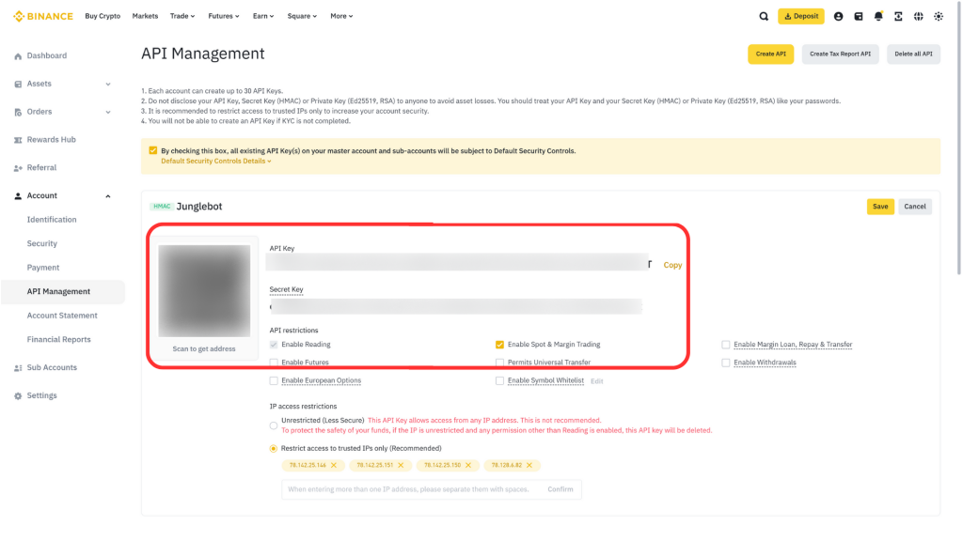This screenshot has height=541, width=963.
Task: Uncheck Default Security Controls checkbox
Action: click(x=153, y=150)
